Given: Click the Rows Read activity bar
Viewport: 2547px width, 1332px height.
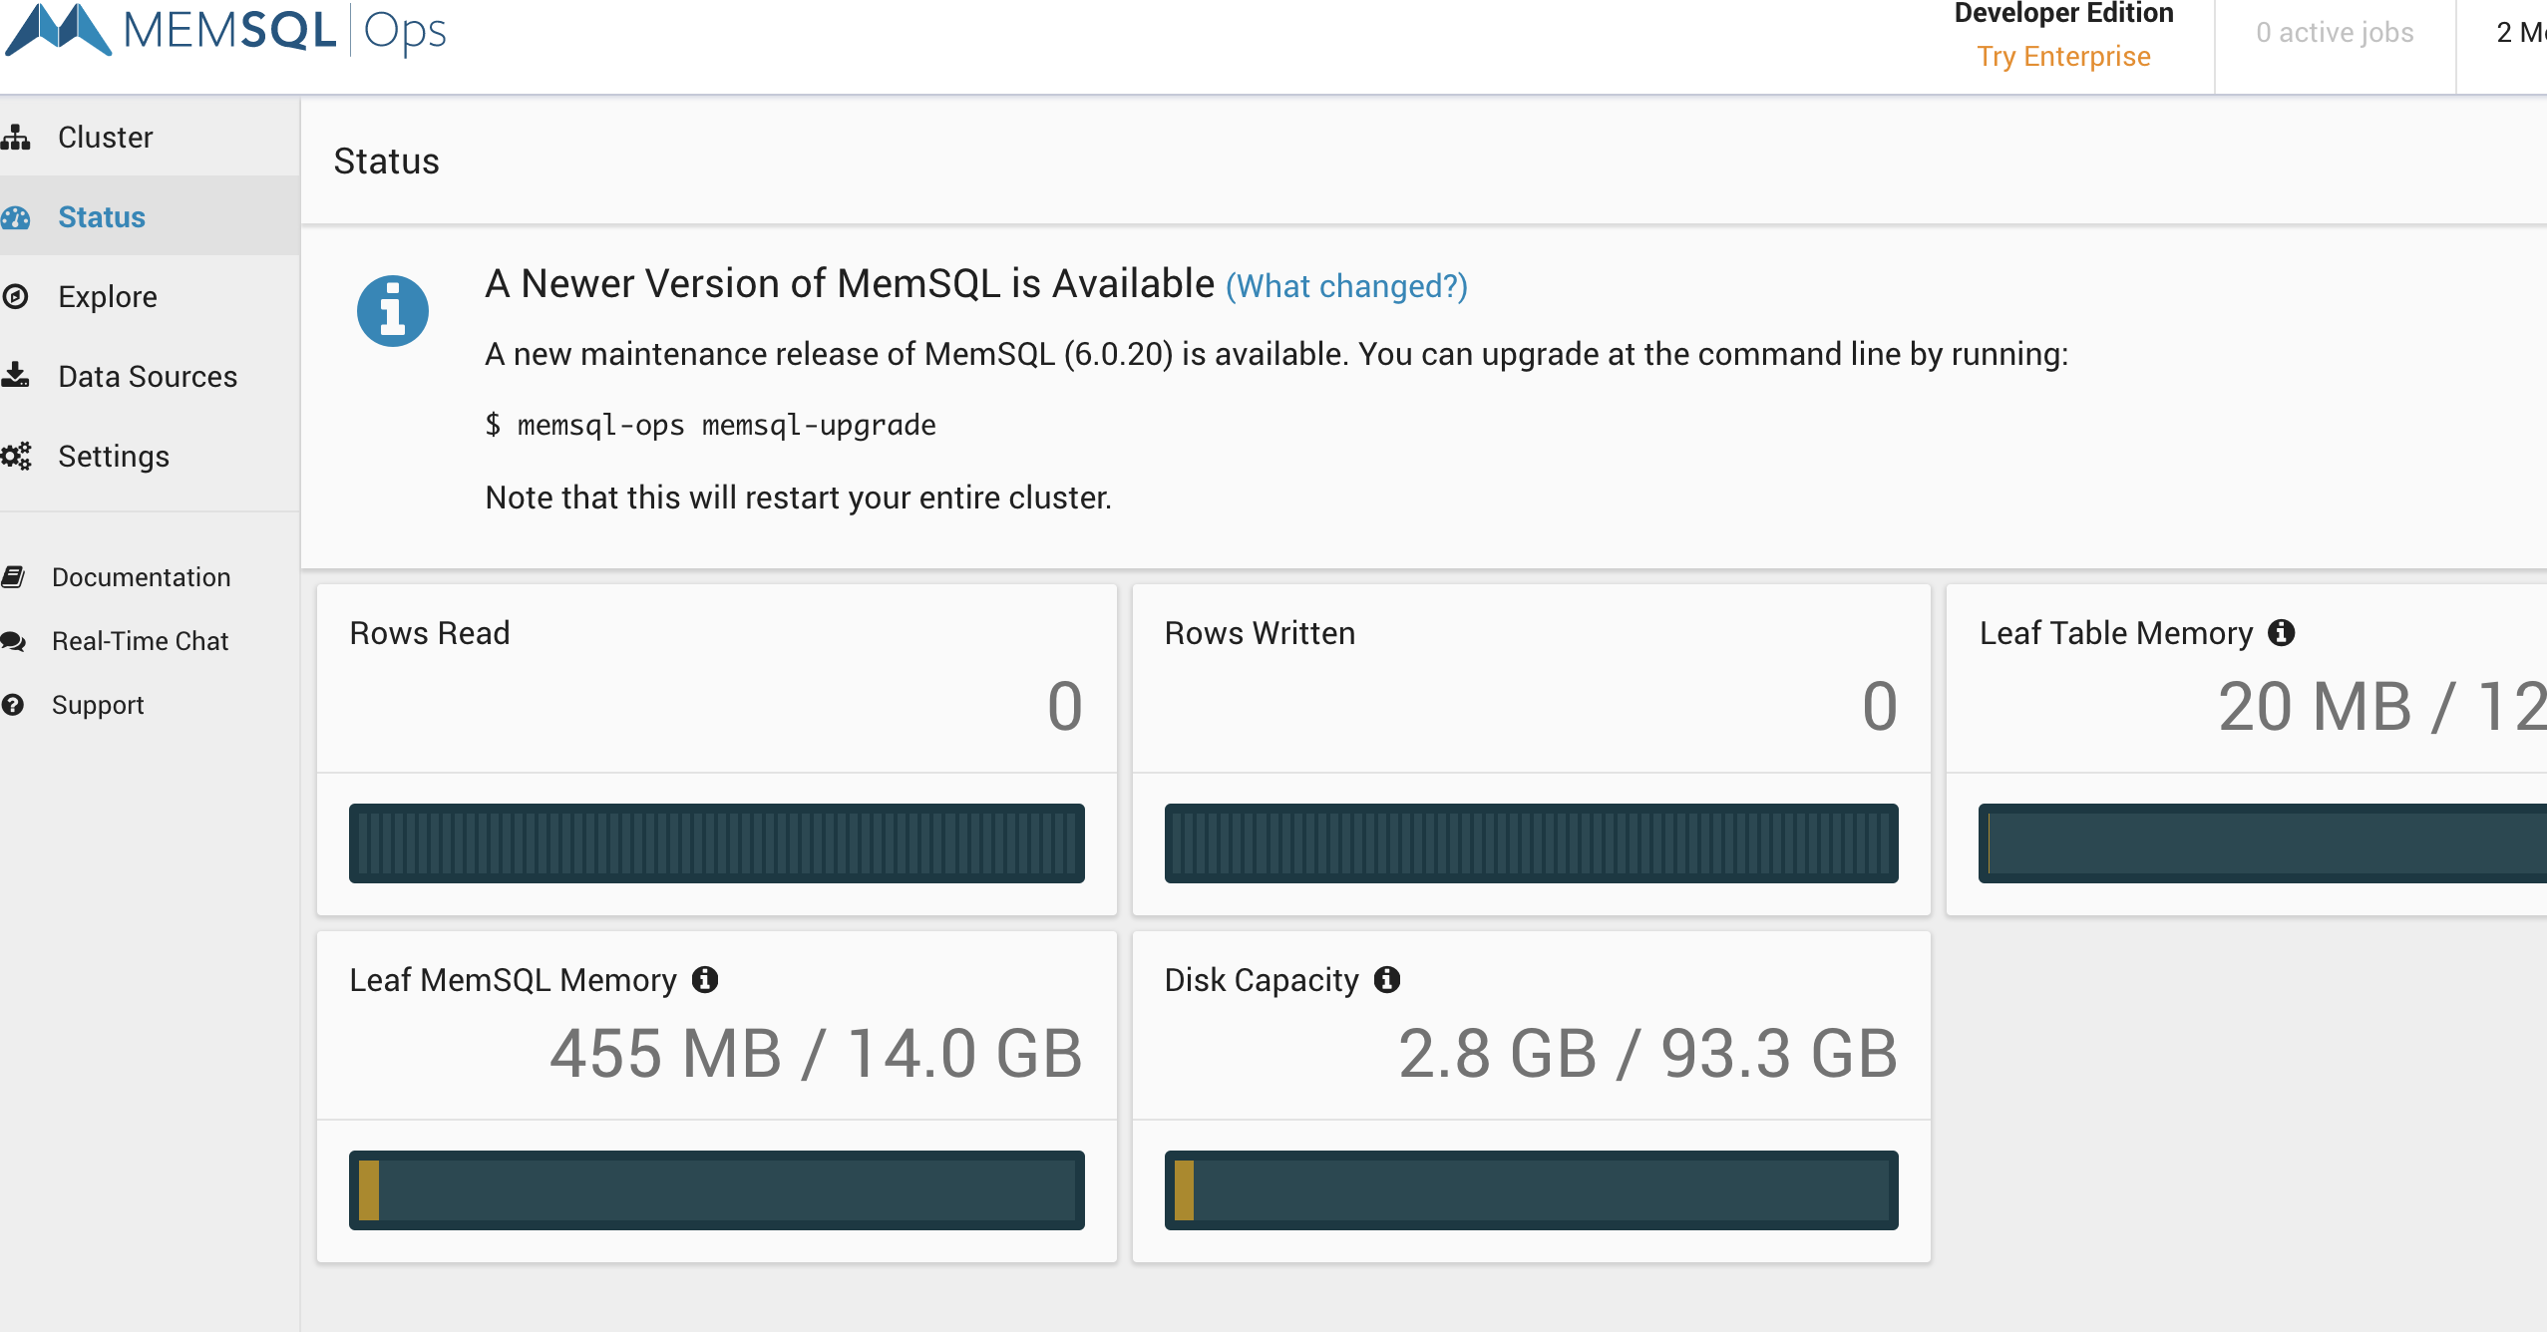Looking at the screenshot, I should click(x=716, y=842).
